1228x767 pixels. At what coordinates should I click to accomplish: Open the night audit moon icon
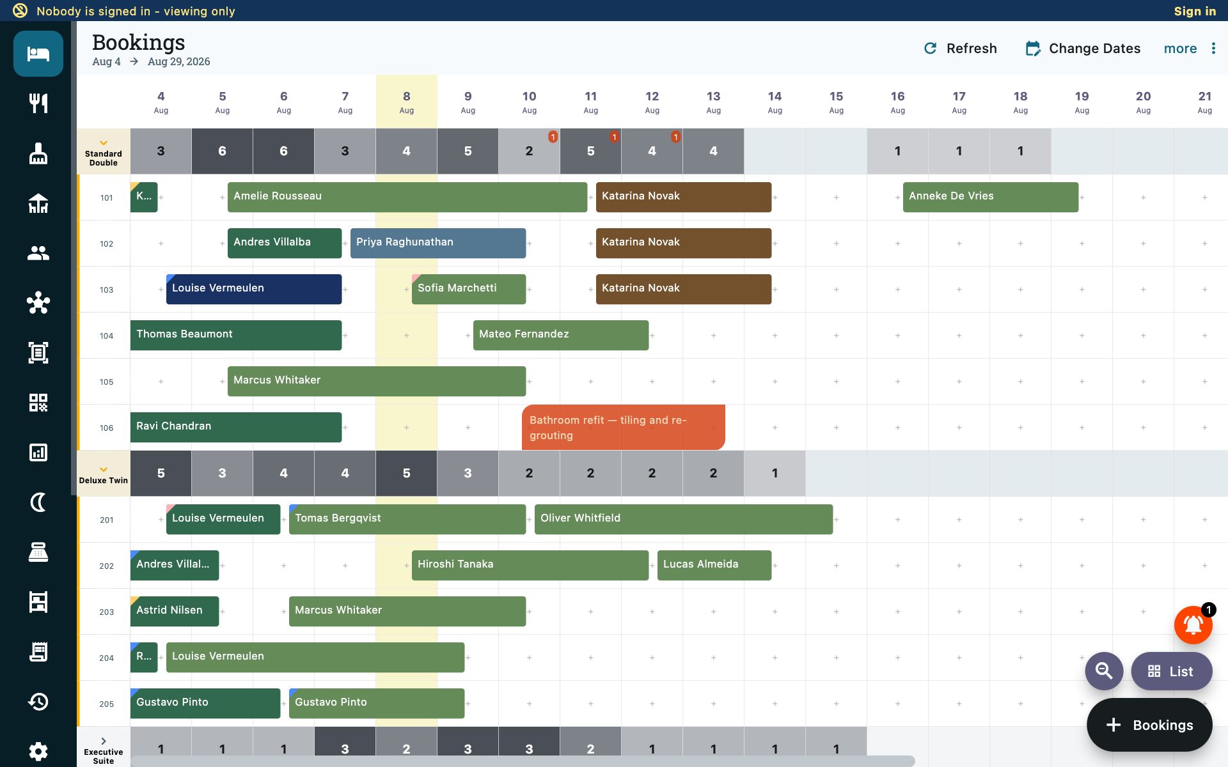click(x=38, y=502)
